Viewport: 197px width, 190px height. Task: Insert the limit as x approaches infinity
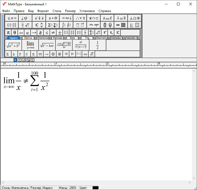coord(30,45)
